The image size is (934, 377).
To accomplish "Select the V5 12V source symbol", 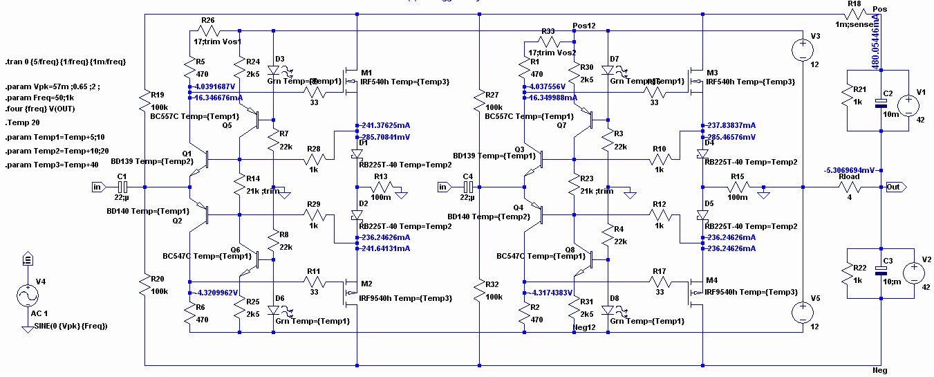I will coord(803,313).
